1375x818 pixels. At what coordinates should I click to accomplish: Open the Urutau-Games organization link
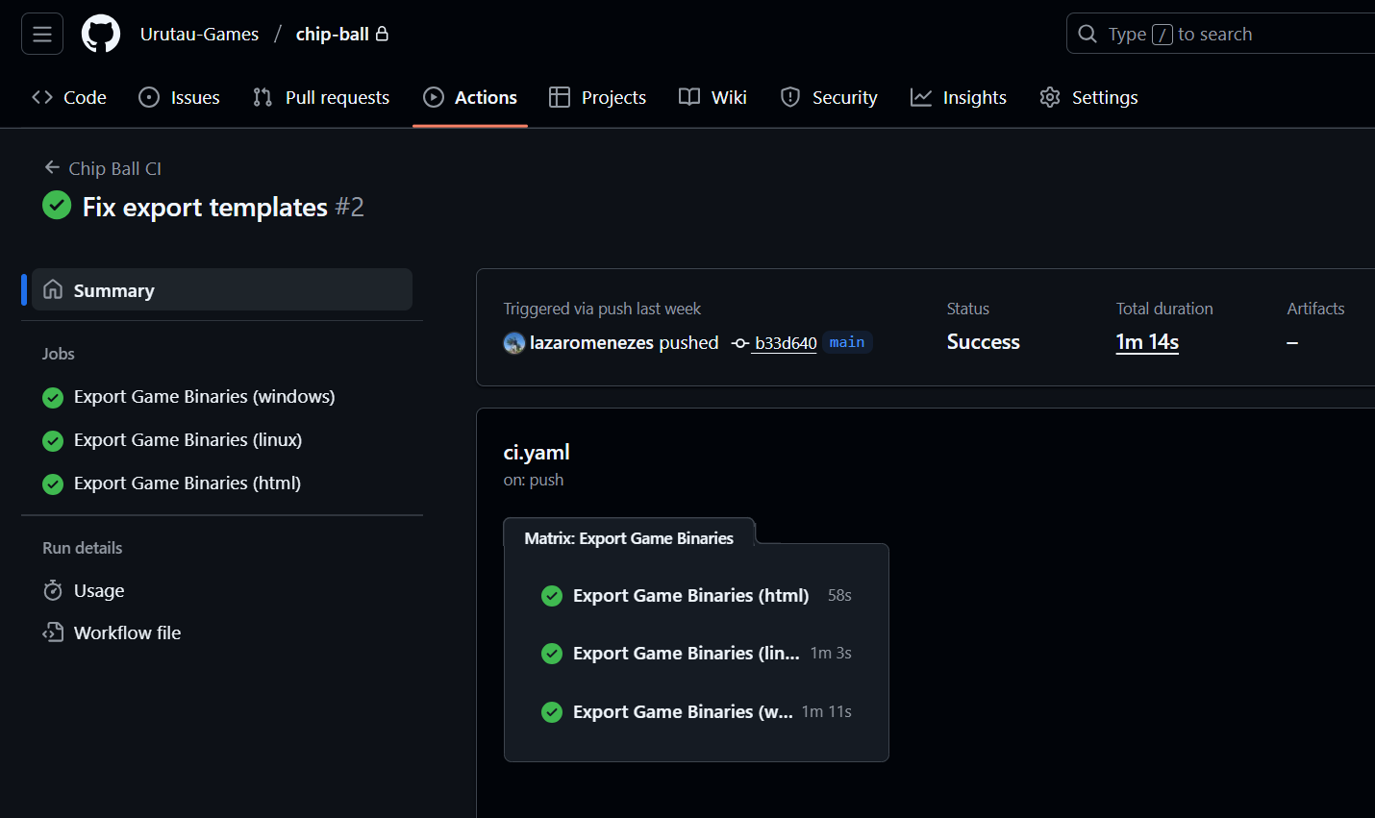(x=199, y=35)
